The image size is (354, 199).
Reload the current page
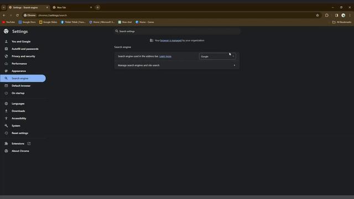tap(17, 15)
